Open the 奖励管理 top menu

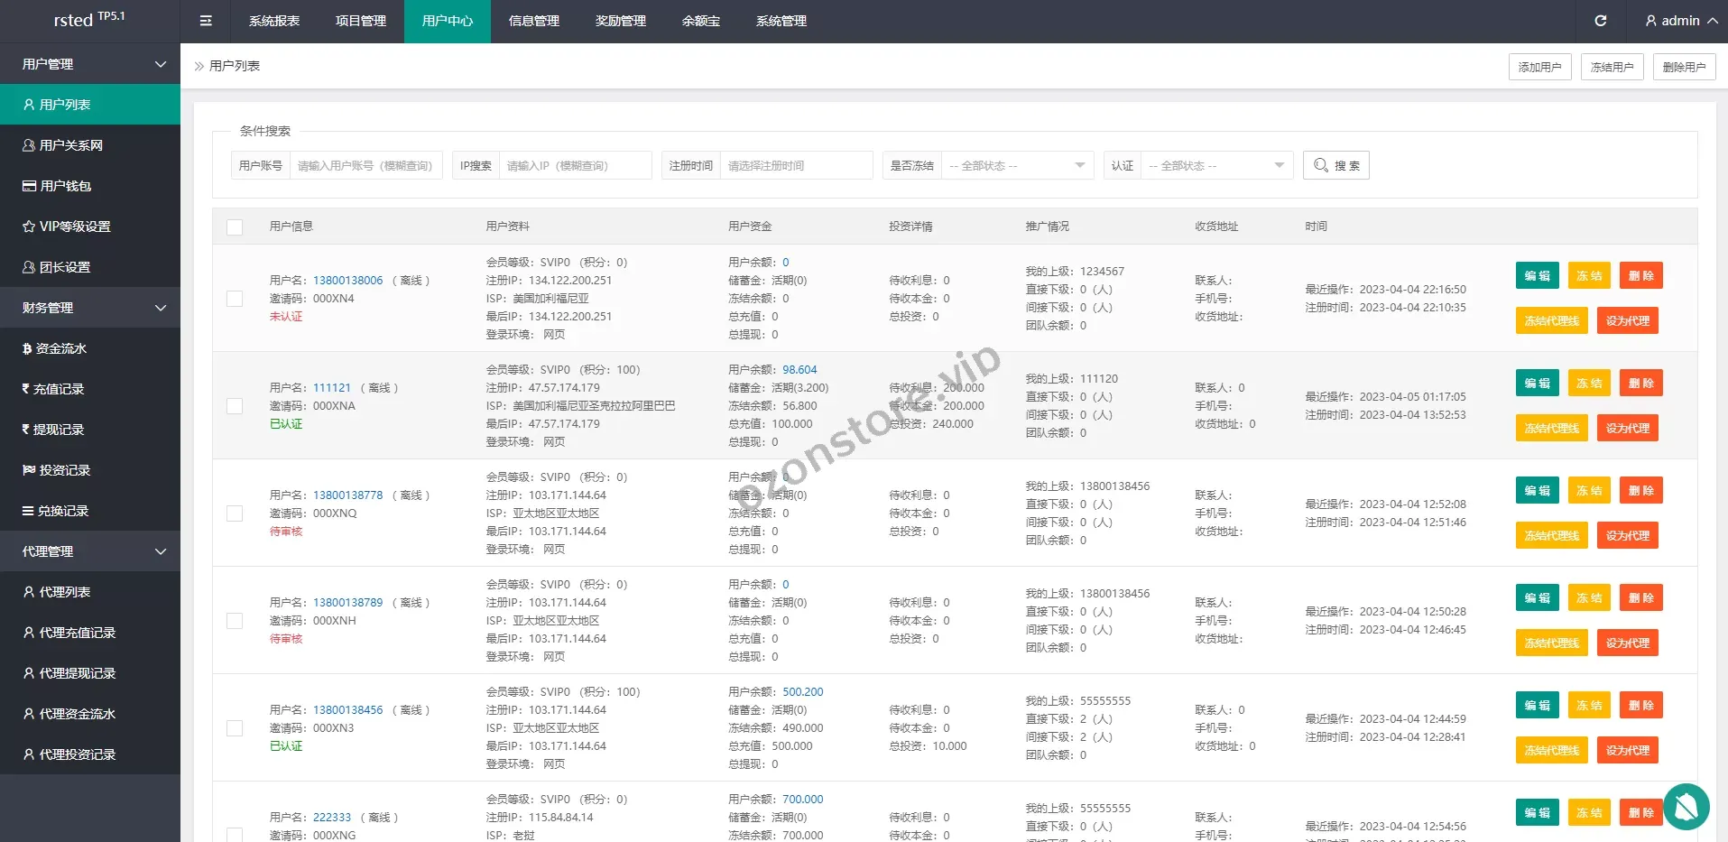(x=620, y=21)
